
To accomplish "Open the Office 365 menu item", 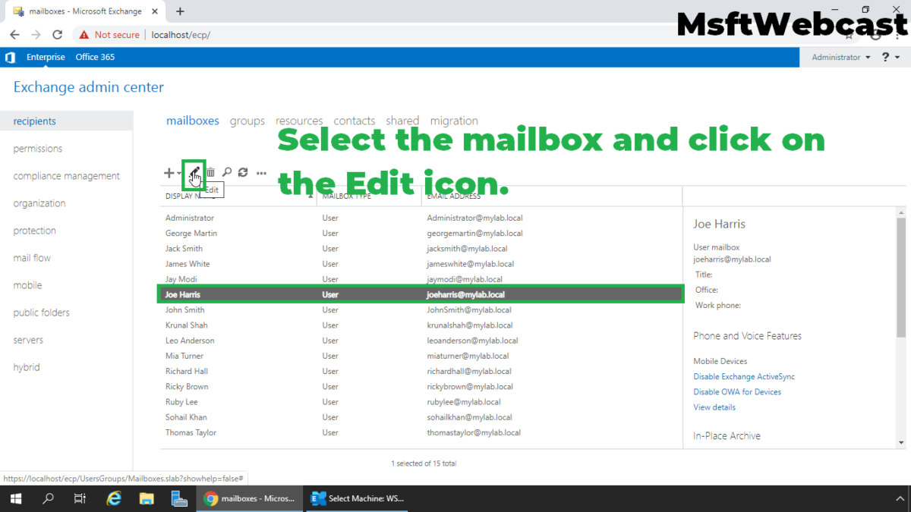I will (95, 57).
